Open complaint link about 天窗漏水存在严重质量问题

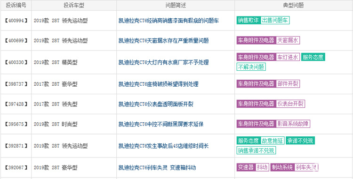point(164,41)
